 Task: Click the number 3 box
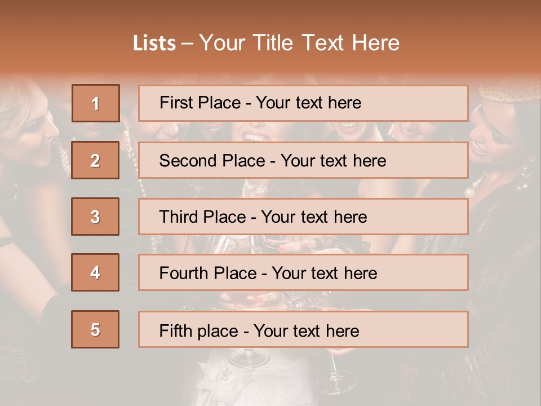tap(95, 217)
